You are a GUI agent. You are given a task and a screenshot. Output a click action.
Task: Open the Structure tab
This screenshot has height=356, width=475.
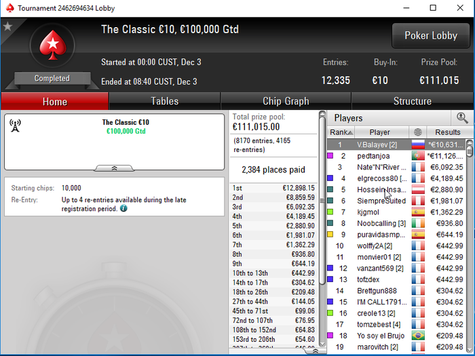tap(413, 101)
